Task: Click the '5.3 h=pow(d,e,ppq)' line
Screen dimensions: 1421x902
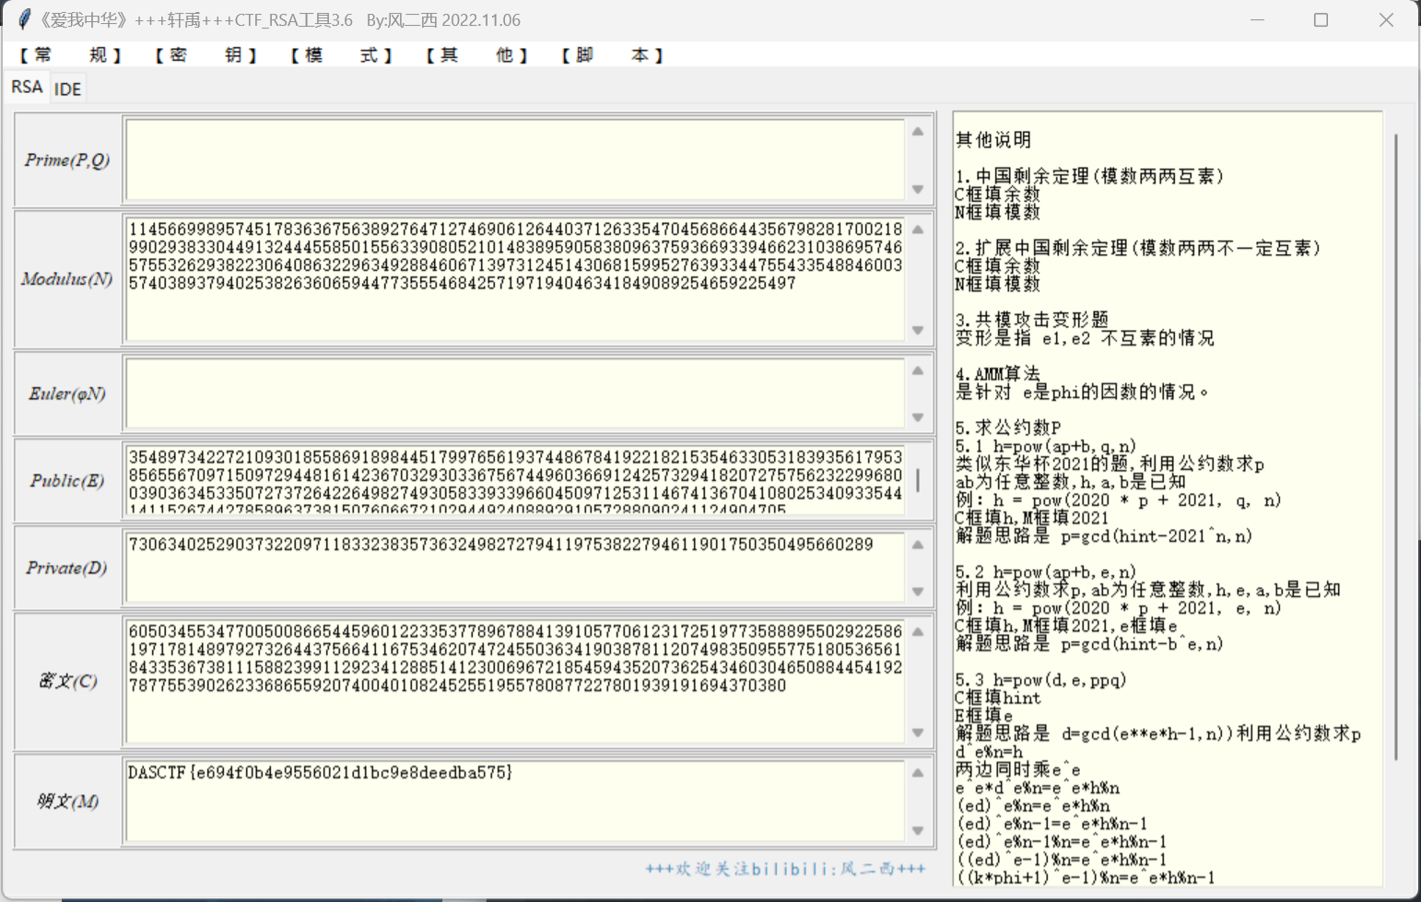Action: 1041,680
